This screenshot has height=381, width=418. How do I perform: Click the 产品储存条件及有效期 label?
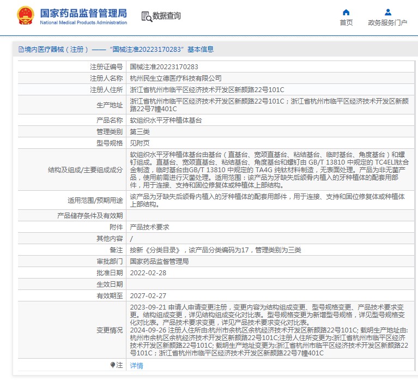pos(90,215)
